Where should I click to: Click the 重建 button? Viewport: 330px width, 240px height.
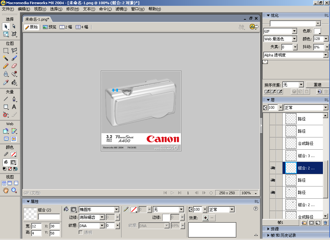[317, 85]
